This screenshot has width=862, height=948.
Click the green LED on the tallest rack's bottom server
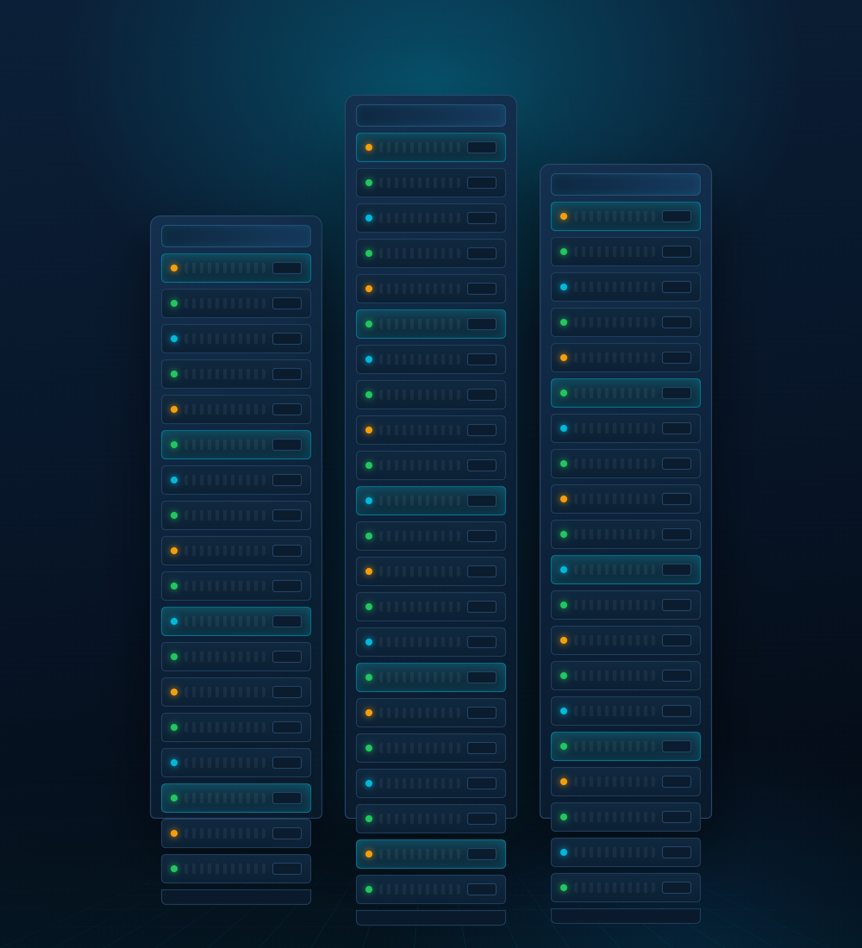click(369, 889)
